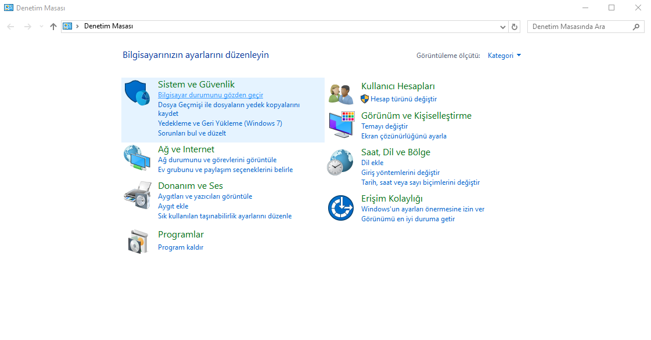This screenshot has width=651, height=340.
Task: Expand the address bar history dropdown
Action: coord(503,26)
